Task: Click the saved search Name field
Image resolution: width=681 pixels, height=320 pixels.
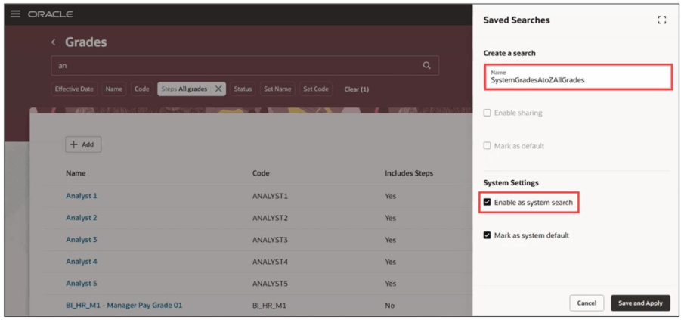Action: 578,76
